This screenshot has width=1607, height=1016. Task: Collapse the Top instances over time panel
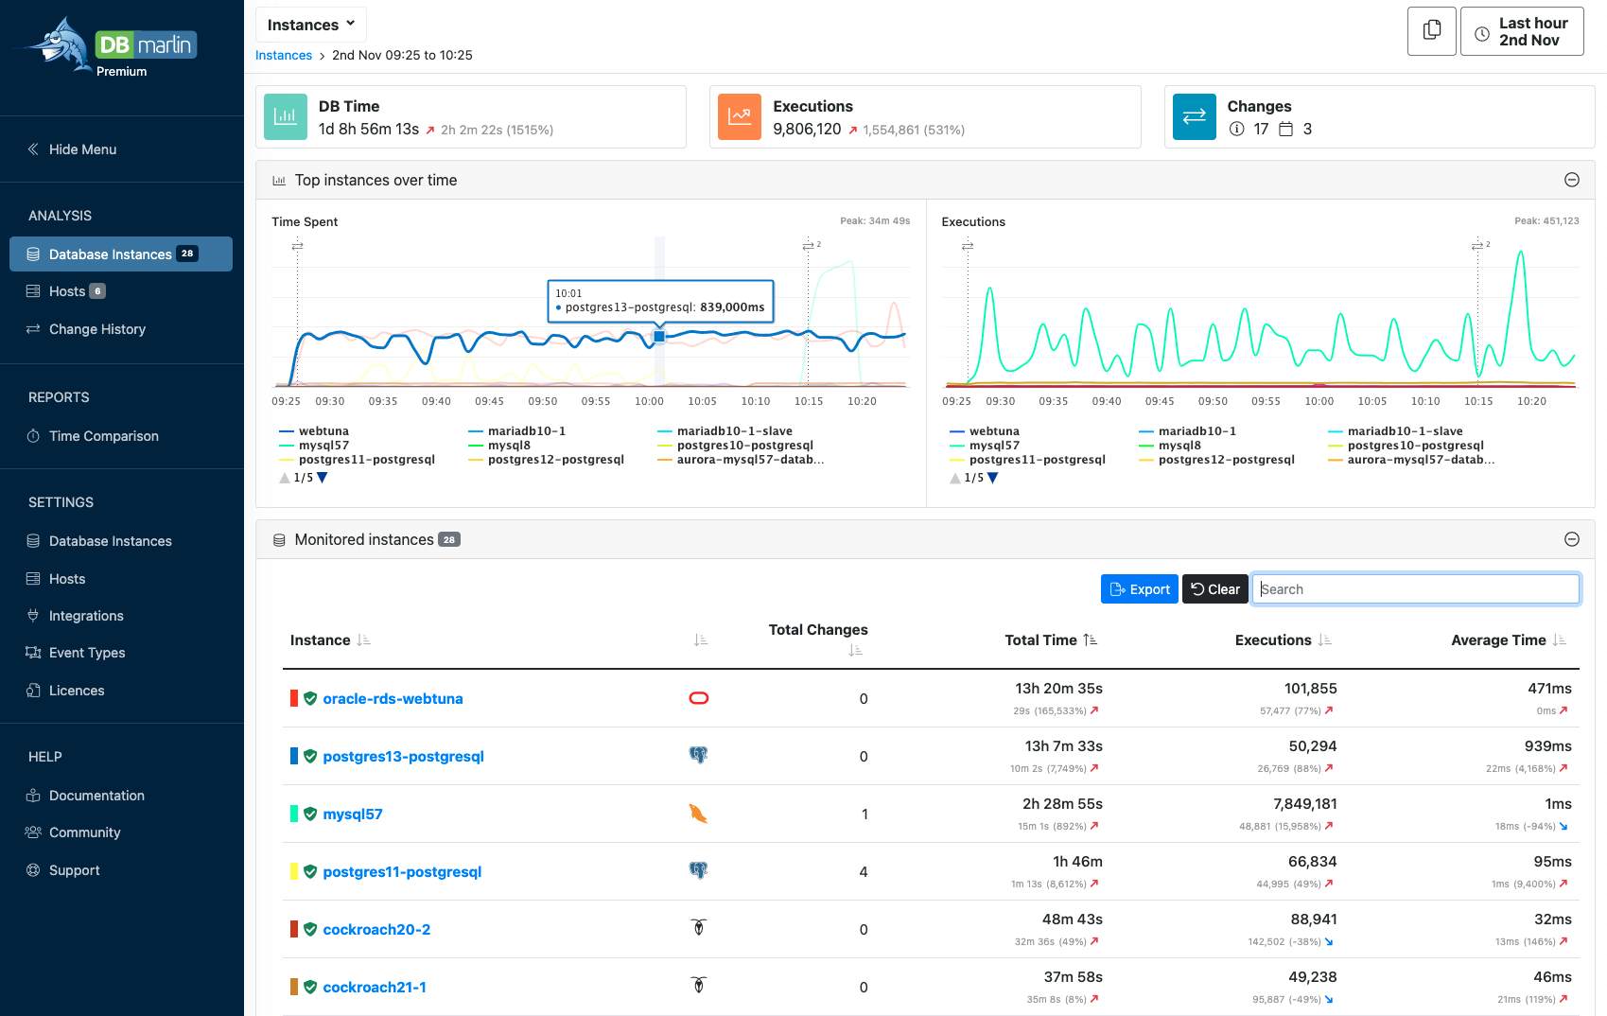(1571, 180)
